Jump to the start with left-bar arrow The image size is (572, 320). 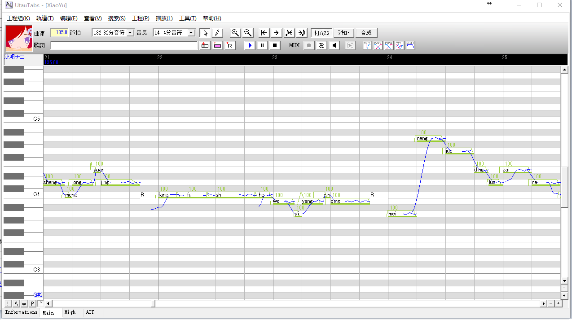264,33
